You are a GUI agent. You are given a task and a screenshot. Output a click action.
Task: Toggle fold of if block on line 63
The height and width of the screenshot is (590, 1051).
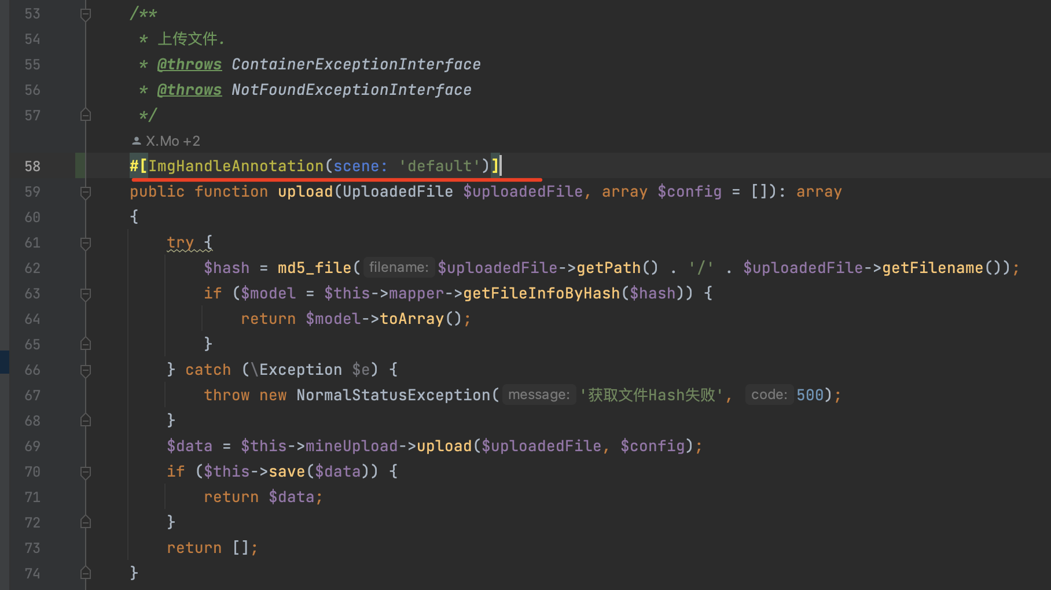coord(86,294)
